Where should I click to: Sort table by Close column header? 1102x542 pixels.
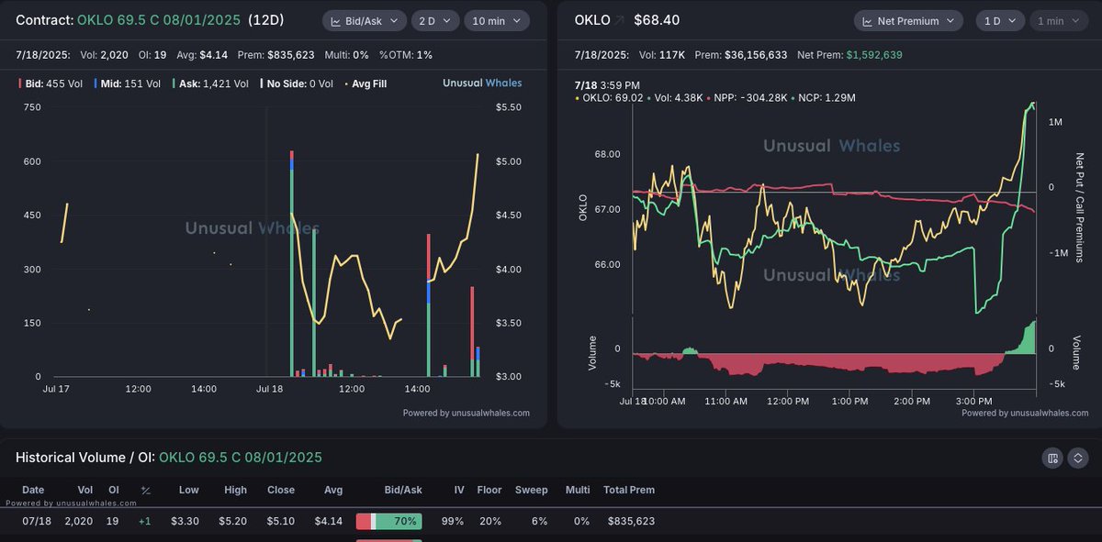click(281, 490)
